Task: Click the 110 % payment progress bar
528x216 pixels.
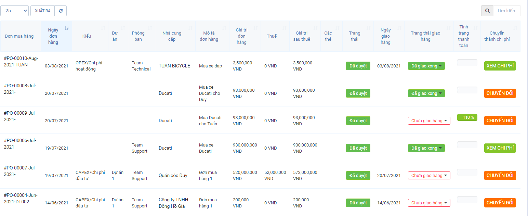Action: (x=467, y=117)
